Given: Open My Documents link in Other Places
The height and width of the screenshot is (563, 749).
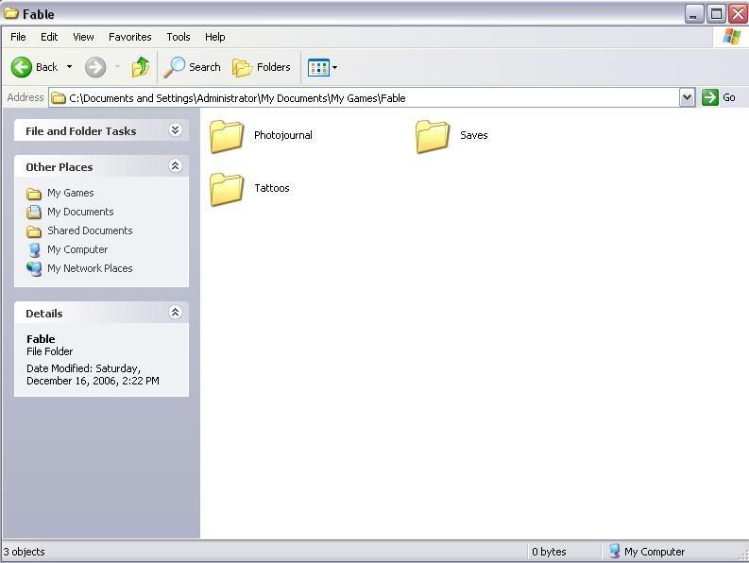Looking at the screenshot, I should [80, 212].
